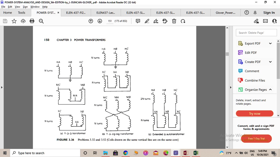Switch to the Tools tab
This screenshot has width=280, height=157.
click(22, 13)
